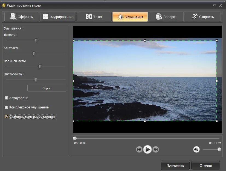This screenshot has height=171, width=226.
Task: Click the right-middle crop frame handle
Action: pos(217,81)
